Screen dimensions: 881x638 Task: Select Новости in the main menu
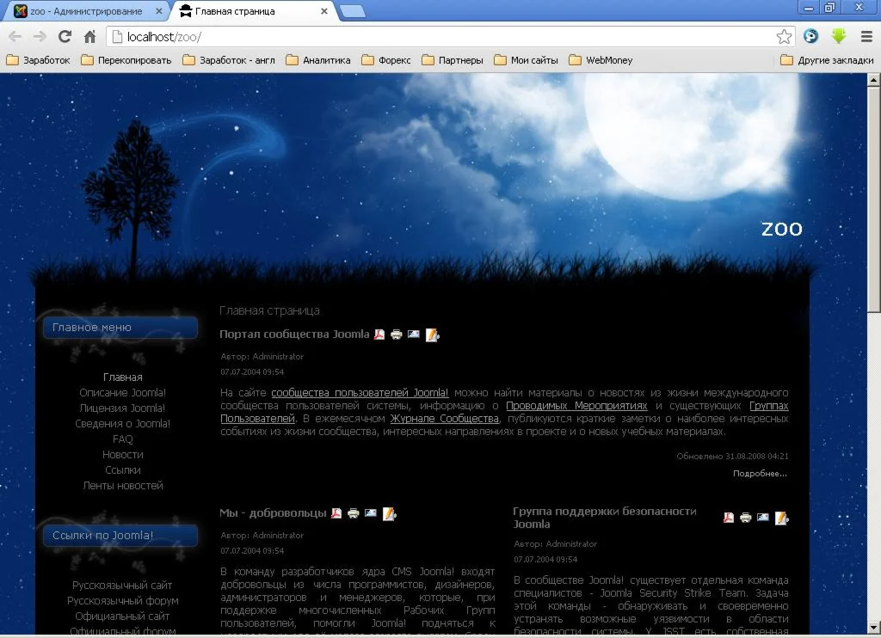click(x=123, y=454)
